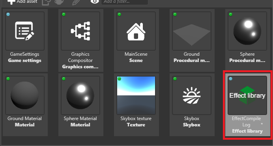
Task: Click Procedural m... label under Ground
Action: click(192, 60)
